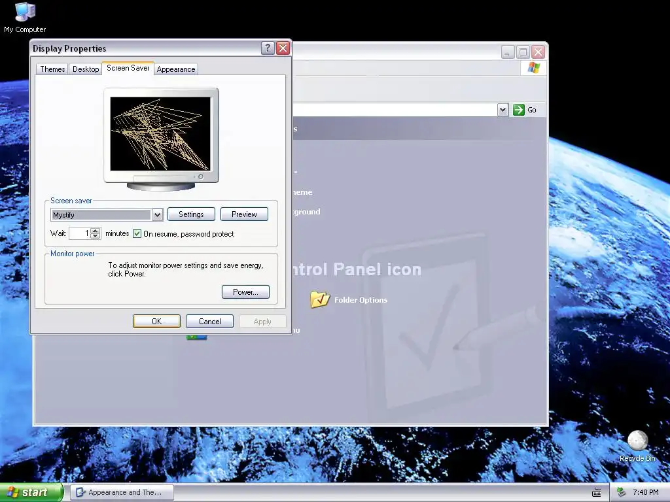Decrease wait minutes with down arrow
The image size is (670, 502).
[x=96, y=236]
